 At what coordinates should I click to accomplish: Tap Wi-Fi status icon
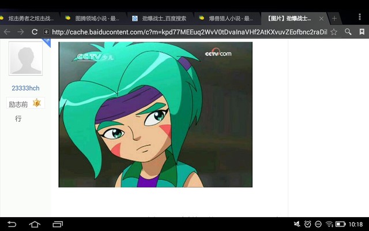point(329,224)
